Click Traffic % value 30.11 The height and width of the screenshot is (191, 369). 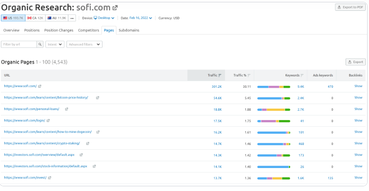pos(247,87)
